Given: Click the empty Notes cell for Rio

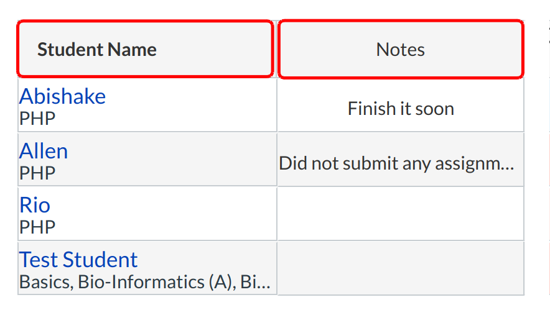Looking at the screenshot, I should pyautogui.click(x=400, y=214).
